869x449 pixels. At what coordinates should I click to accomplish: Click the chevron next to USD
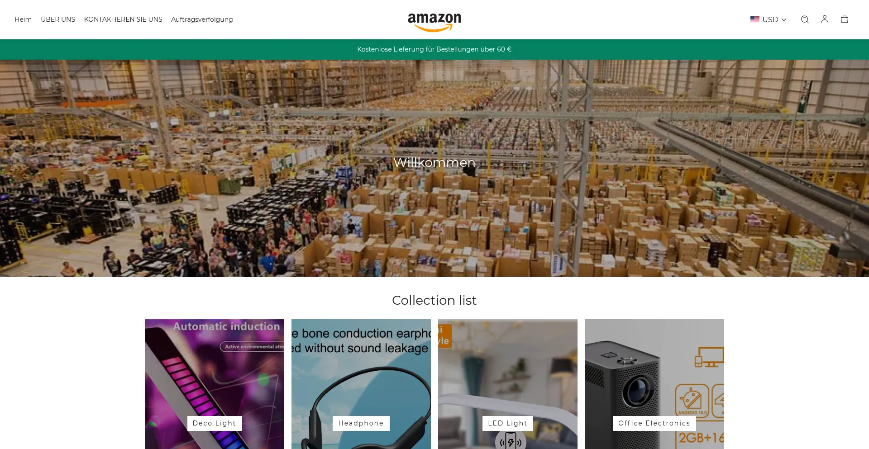point(784,20)
